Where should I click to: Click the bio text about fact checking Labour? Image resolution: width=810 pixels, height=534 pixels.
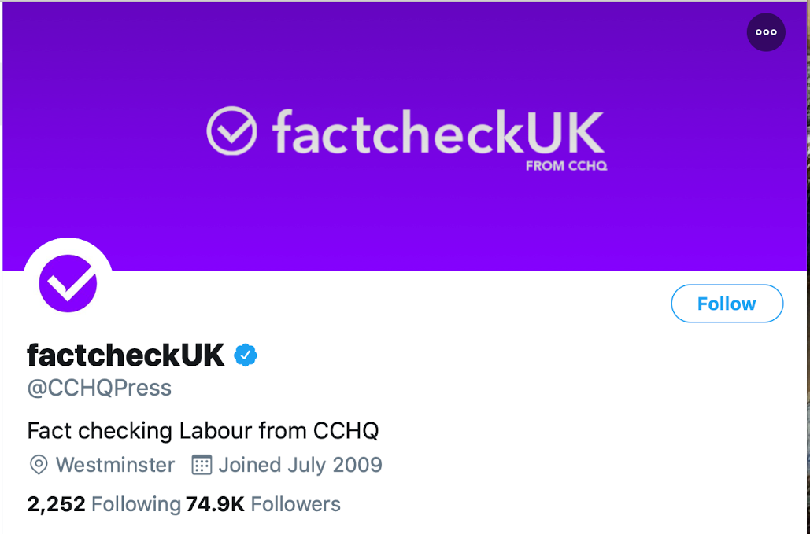(203, 431)
